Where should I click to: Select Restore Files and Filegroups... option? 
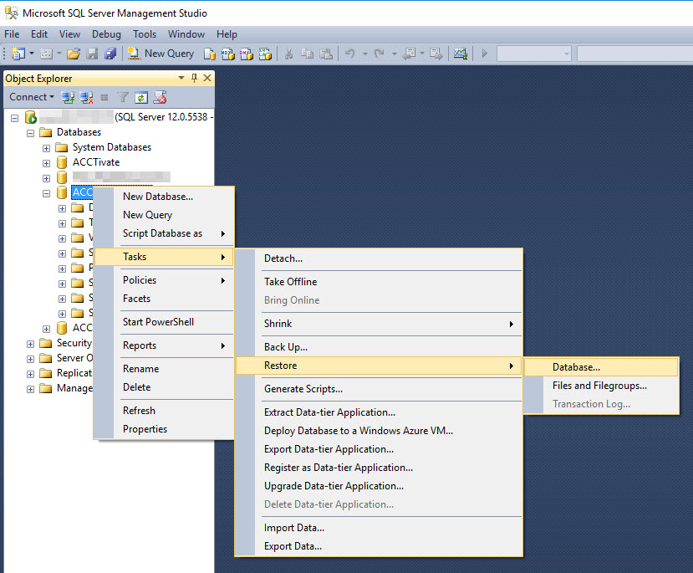pos(599,386)
